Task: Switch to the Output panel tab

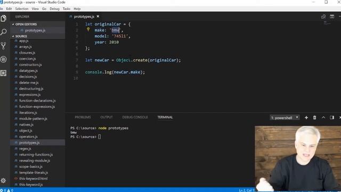Action: tap(107, 117)
